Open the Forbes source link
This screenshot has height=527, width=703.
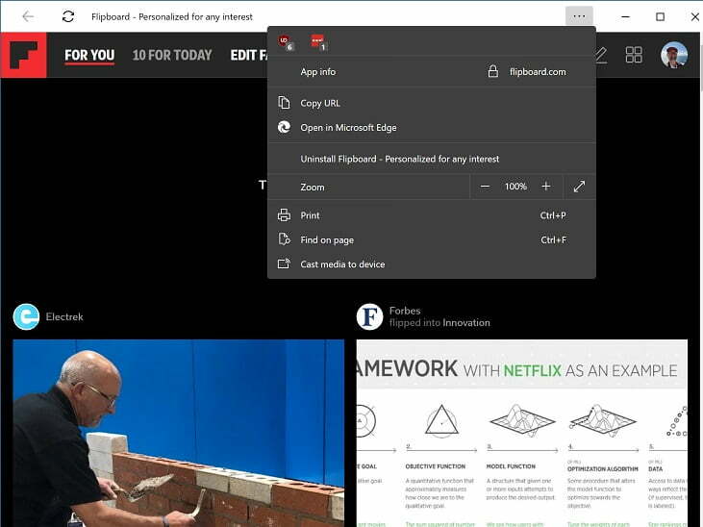point(405,311)
